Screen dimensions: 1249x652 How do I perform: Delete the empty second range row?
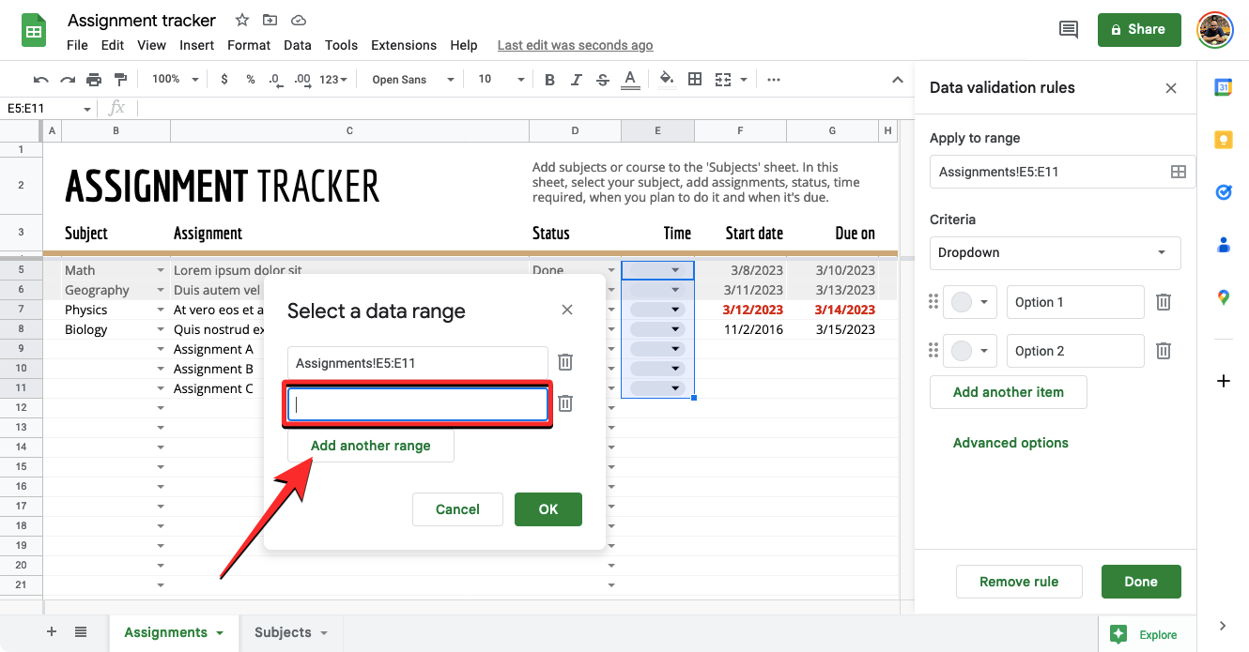click(x=565, y=403)
